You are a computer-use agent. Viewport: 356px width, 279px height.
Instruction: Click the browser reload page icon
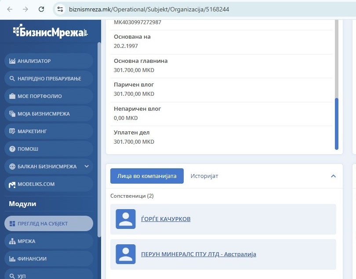click(x=41, y=9)
